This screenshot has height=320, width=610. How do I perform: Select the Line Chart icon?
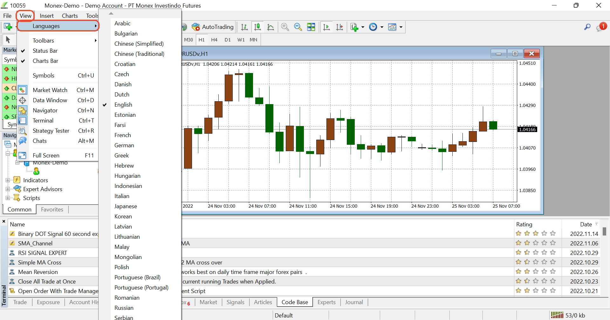tap(271, 27)
